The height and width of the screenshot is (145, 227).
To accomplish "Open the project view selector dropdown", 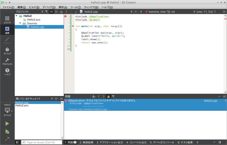I will coord(42,12).
